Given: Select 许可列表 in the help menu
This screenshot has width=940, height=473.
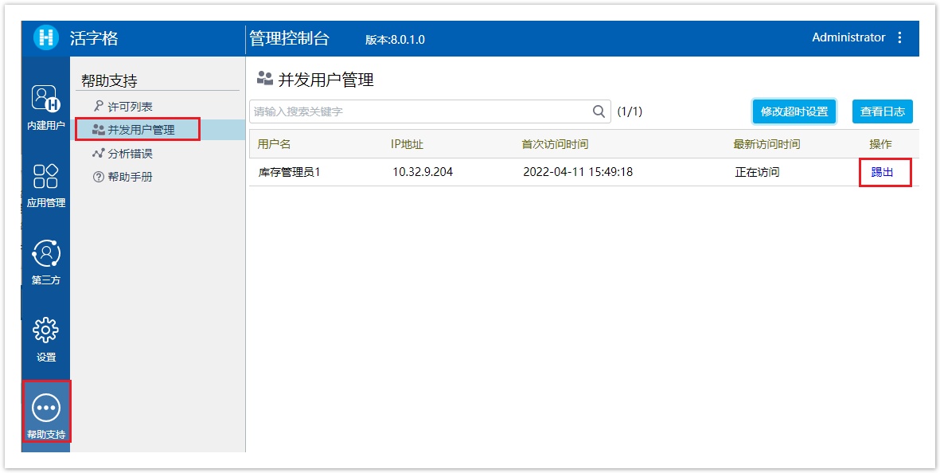Looking at the screenshot, I should pyautogui.click(x=130, y=106).
